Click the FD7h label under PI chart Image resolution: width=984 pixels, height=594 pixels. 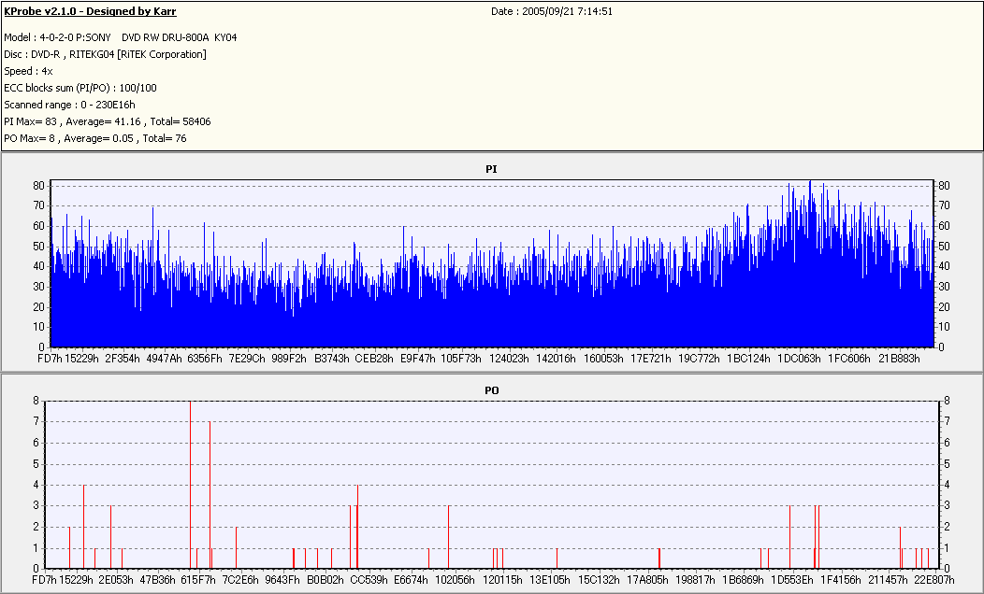pyautogui.click(x=49, y=359)
